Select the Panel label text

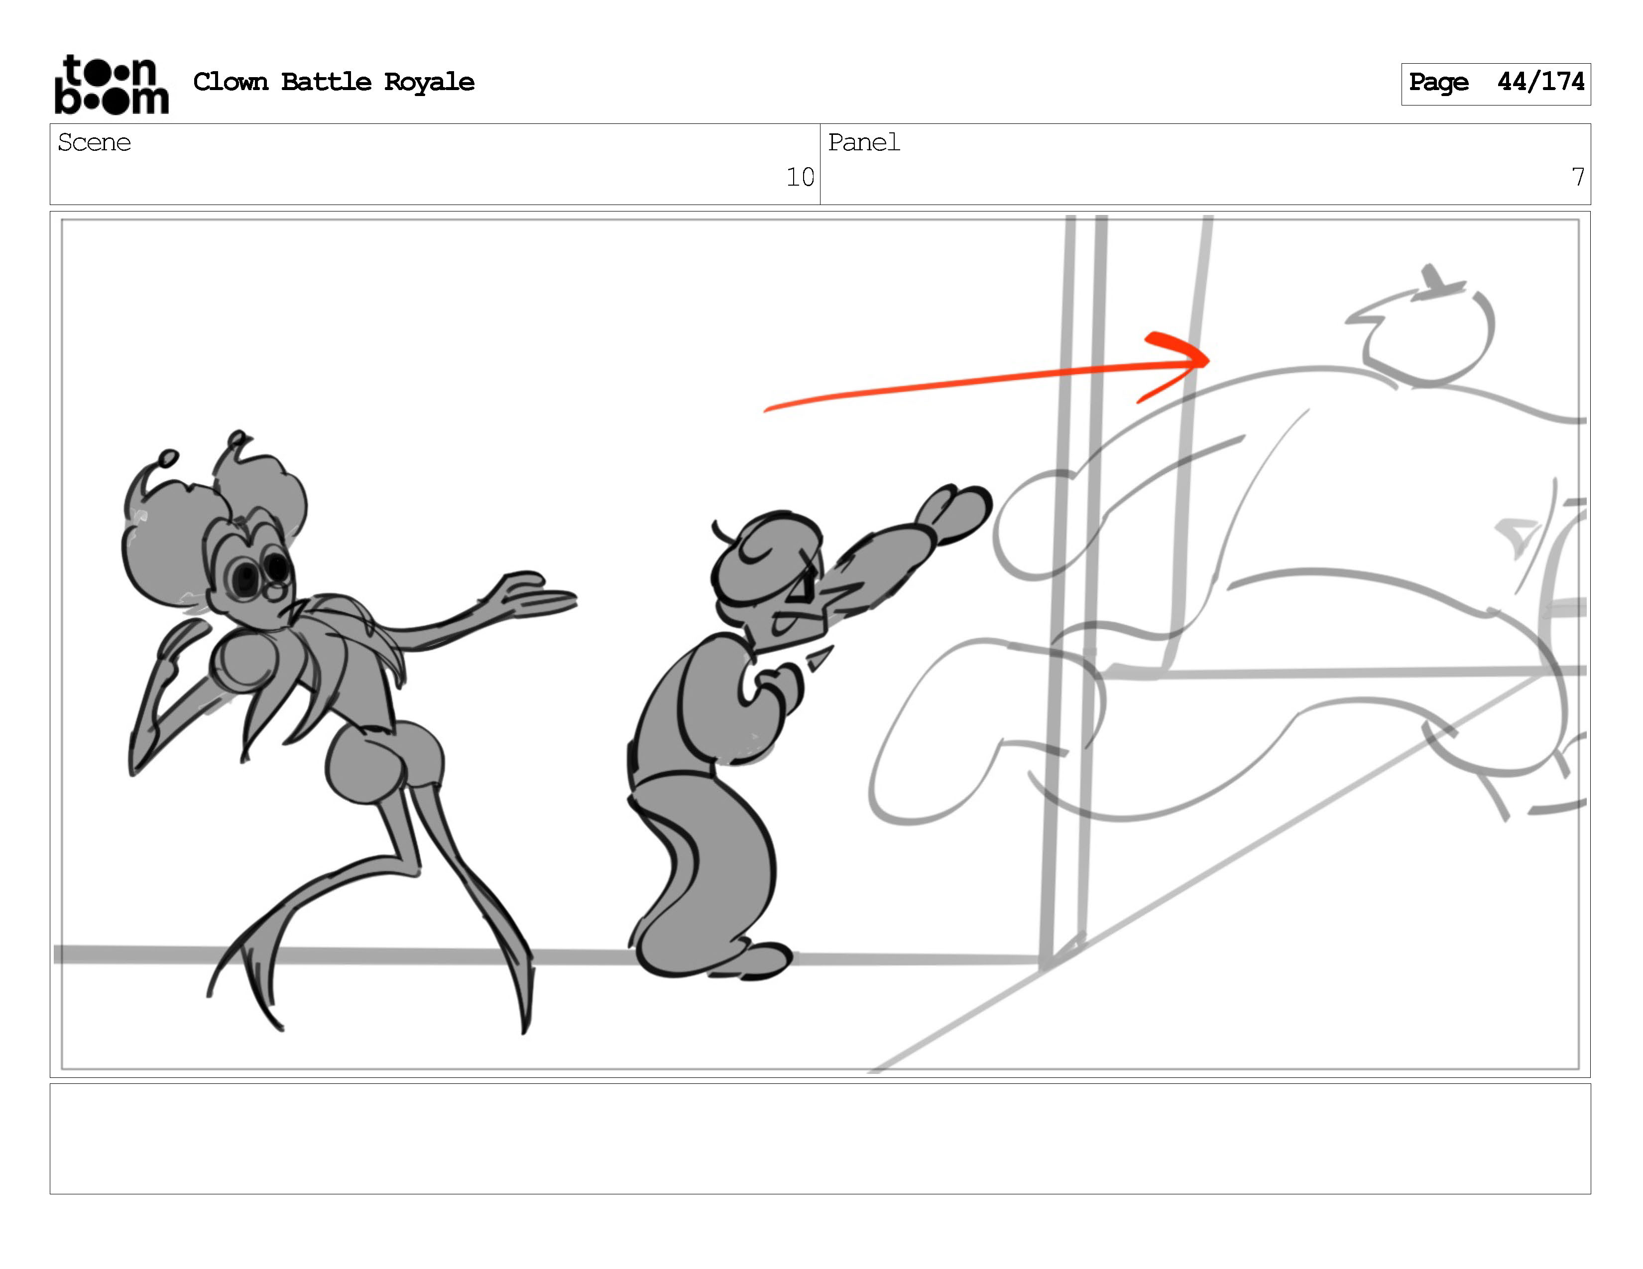pos(864,143)
